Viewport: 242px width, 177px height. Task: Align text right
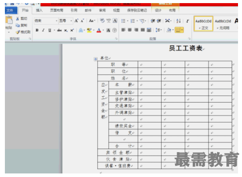click(x=136, y=30)
